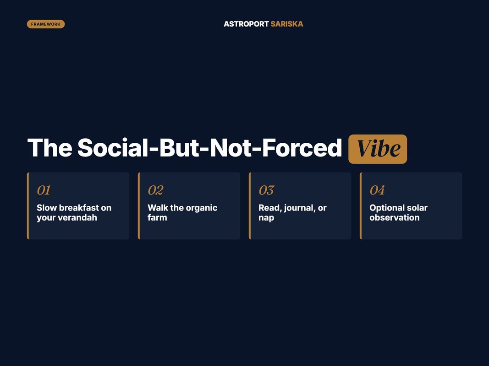
Task: Click the 04 number label
Action: 377,190
